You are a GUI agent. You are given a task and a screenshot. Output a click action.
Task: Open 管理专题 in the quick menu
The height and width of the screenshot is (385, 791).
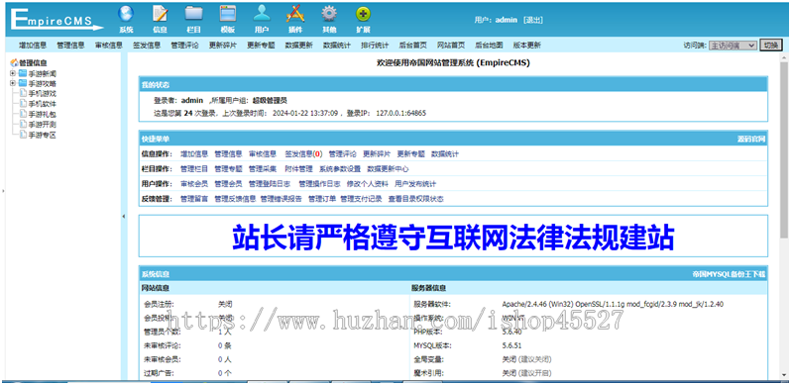(228, 169)
